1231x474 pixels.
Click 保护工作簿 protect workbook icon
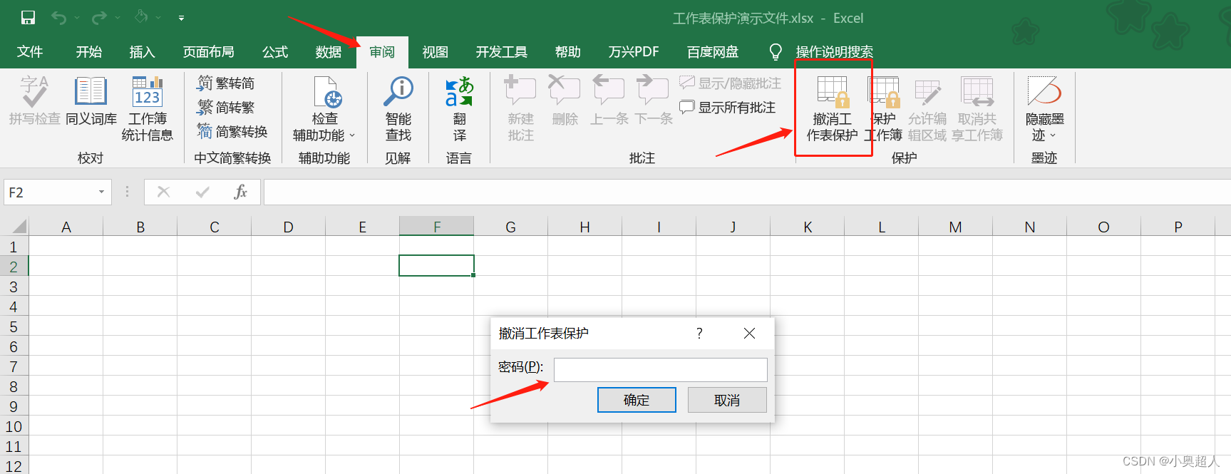[884, 108]
